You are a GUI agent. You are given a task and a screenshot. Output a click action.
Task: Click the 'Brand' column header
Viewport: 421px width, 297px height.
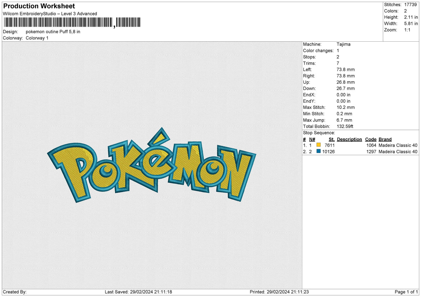click(385, 139)
